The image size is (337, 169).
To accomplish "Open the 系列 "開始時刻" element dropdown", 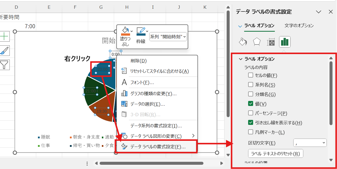I will pos(168,37).
